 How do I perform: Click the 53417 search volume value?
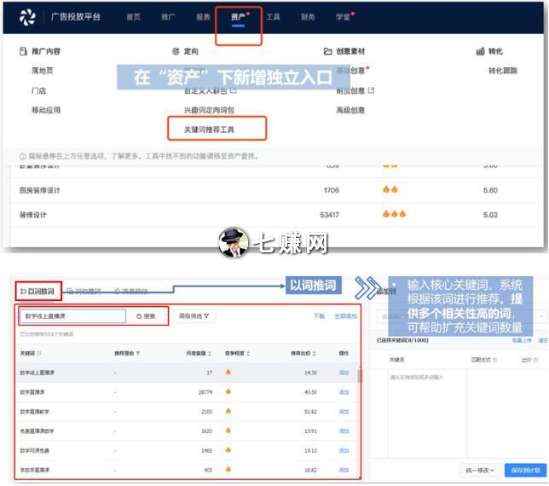coord(329,215)
